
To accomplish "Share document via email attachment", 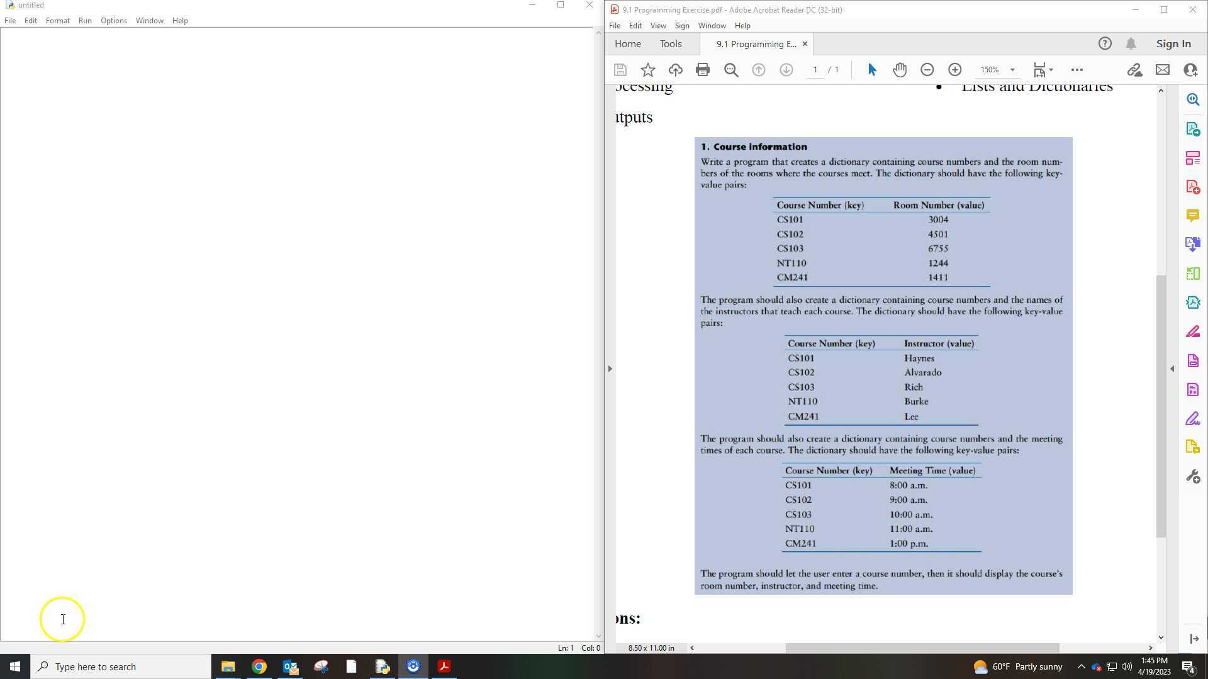I will 1162,70.
